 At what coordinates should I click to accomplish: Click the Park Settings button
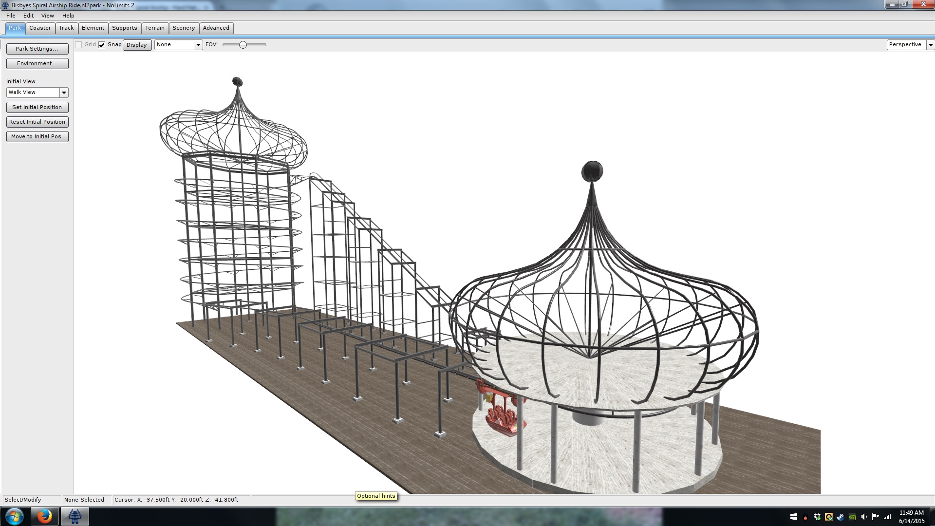(x=37, y=49)
